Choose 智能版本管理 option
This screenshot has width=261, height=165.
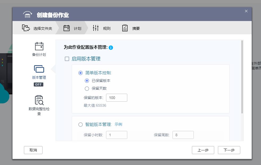click(x=81, y=124)
